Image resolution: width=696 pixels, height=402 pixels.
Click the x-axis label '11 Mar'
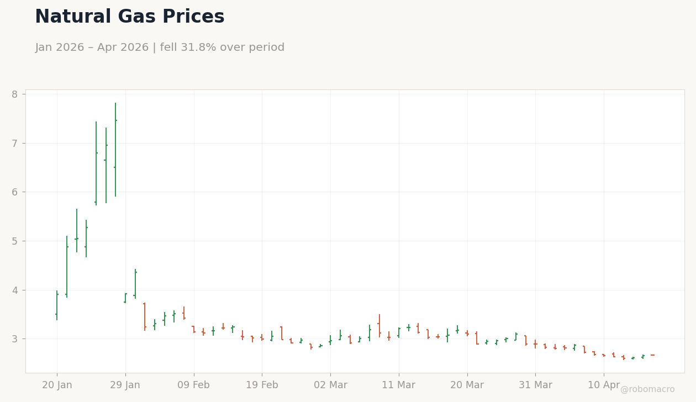tap(399, 385)
